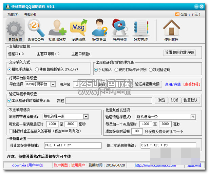Open the 参数设置 gear icon

click(15, 30)
